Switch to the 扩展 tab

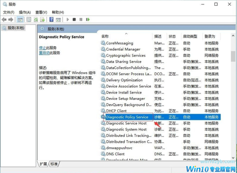click(43, 164)
